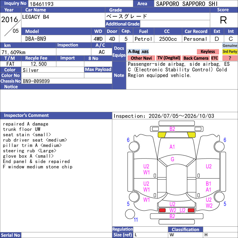Select the Genuine label badge
The image size is (238, 238).
230,46
